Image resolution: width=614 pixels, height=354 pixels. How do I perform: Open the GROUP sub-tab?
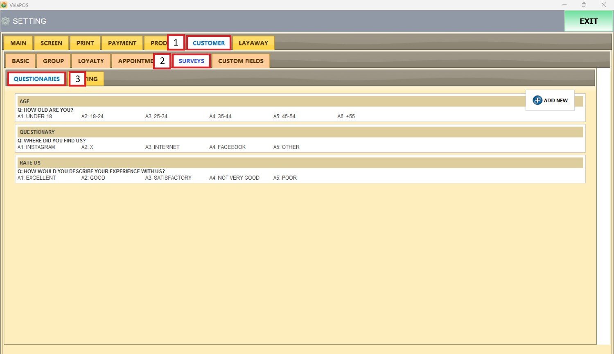53,61
